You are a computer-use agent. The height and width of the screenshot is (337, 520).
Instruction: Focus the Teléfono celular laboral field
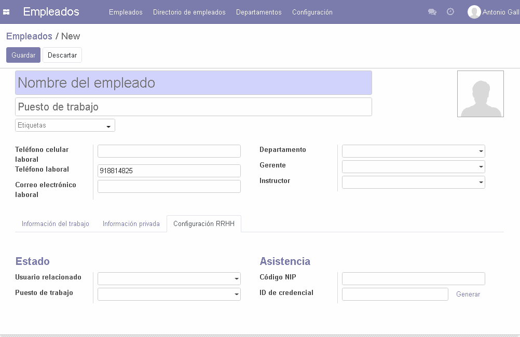(169, 151)
